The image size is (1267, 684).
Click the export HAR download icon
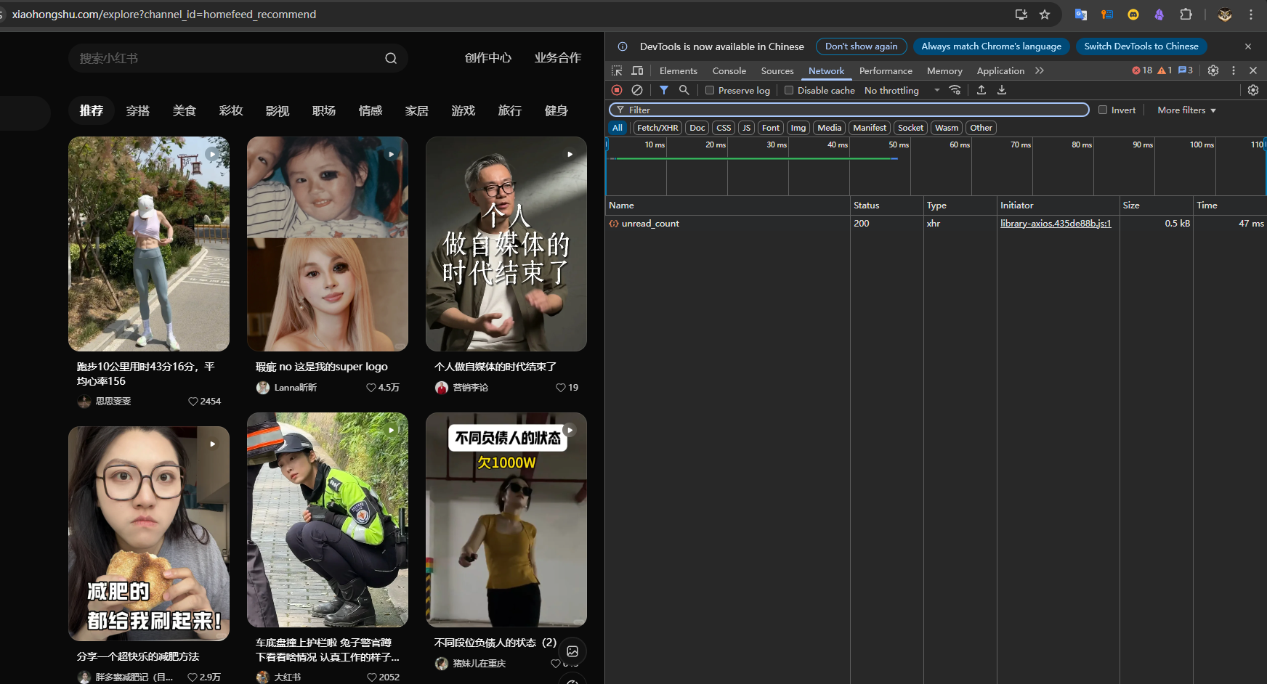tap(1002, 90)
